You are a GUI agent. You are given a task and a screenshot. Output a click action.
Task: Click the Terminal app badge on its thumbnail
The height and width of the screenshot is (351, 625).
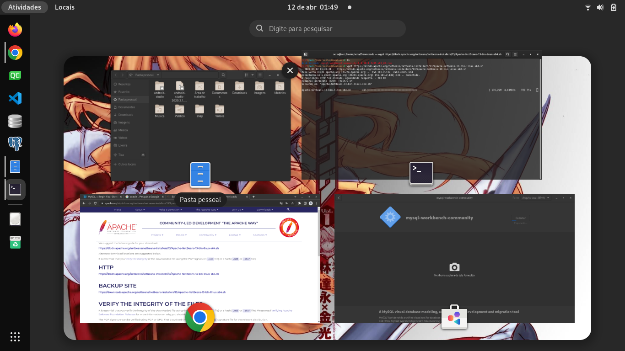click(x=421, y=173)
